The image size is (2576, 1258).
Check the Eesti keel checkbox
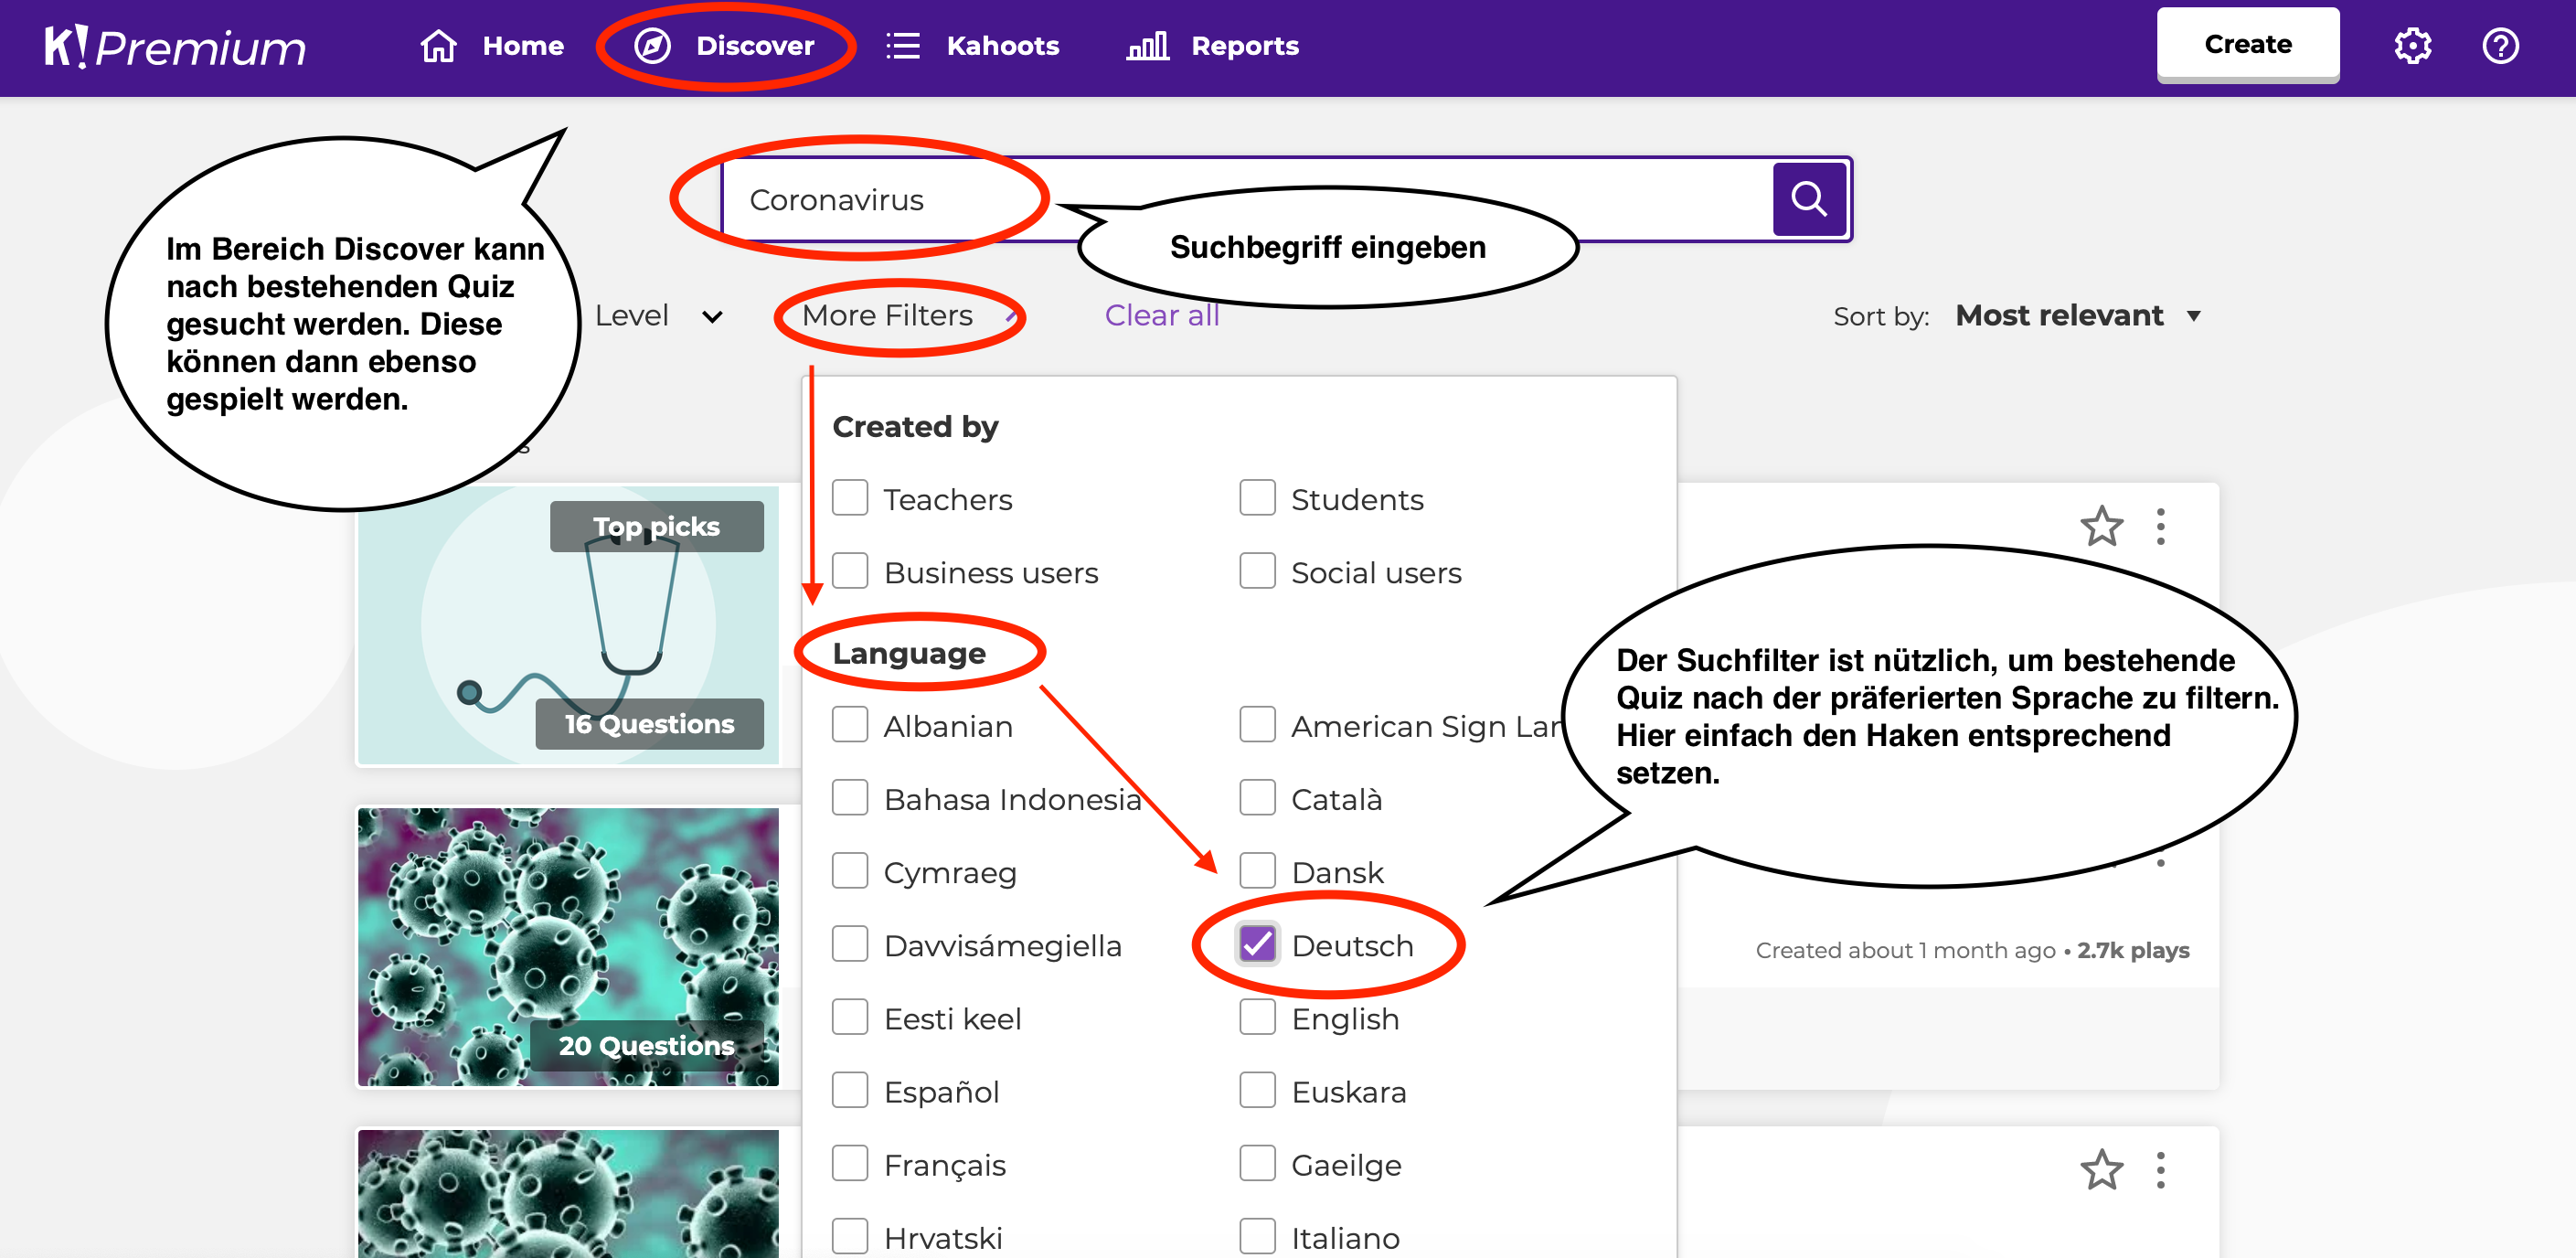pos(850,1017)
